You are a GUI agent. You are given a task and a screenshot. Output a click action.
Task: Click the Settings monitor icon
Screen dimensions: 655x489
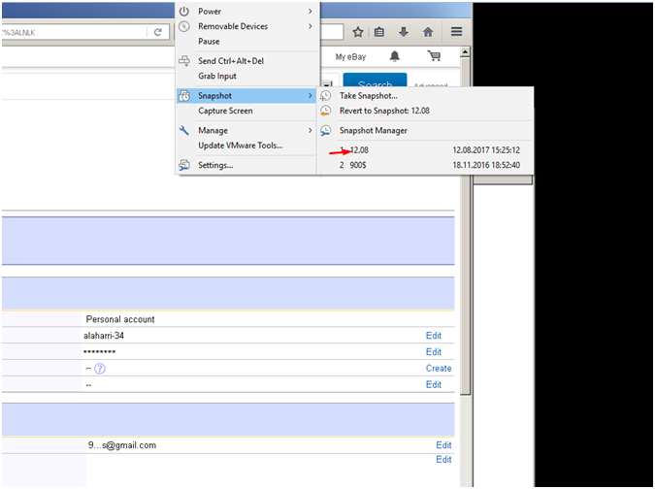tap(184, 165)
